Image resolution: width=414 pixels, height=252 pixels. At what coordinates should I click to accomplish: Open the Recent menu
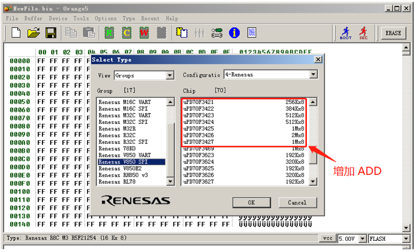tap(150, 19)
